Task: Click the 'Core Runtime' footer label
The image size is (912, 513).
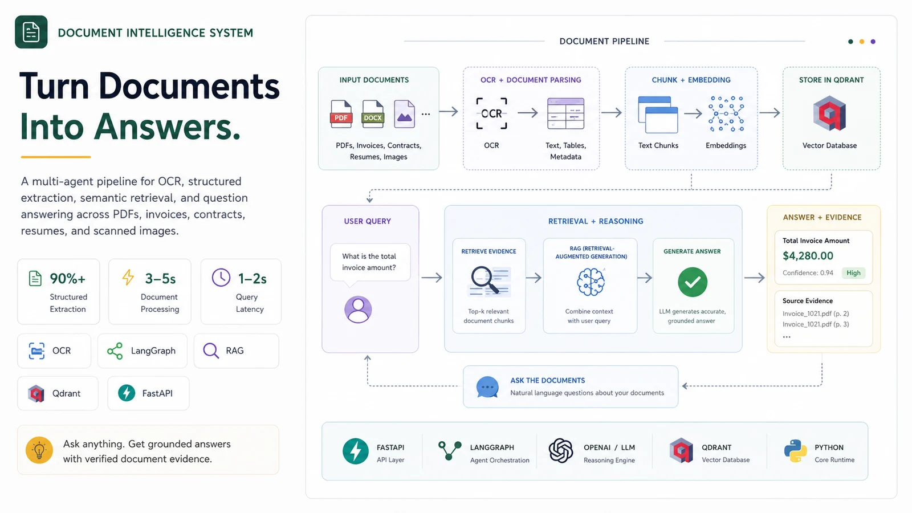Action: point(834,460)
